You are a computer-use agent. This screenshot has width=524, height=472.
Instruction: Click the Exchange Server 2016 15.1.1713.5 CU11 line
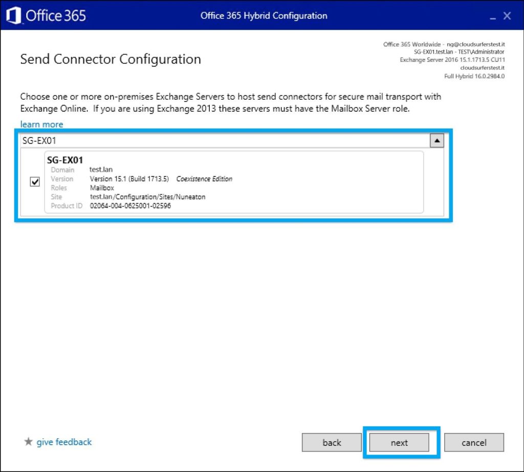click(x=452, y=60)
